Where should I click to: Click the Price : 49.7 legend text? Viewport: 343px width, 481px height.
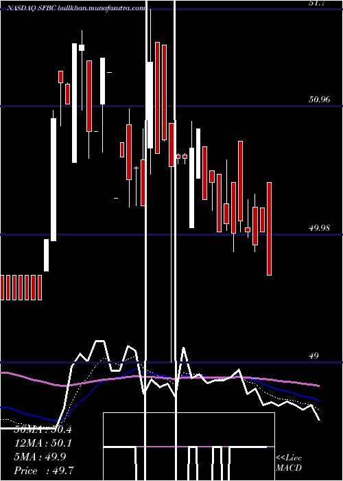pos(44,471)
